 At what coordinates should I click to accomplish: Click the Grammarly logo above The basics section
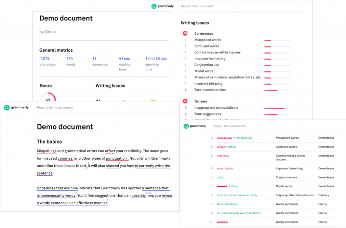point(16,108)
